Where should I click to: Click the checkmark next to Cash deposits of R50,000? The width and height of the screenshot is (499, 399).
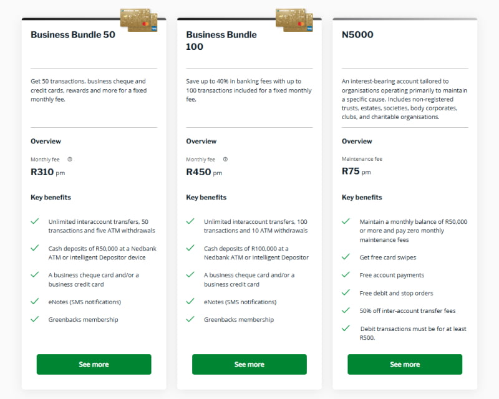(35, 248)
